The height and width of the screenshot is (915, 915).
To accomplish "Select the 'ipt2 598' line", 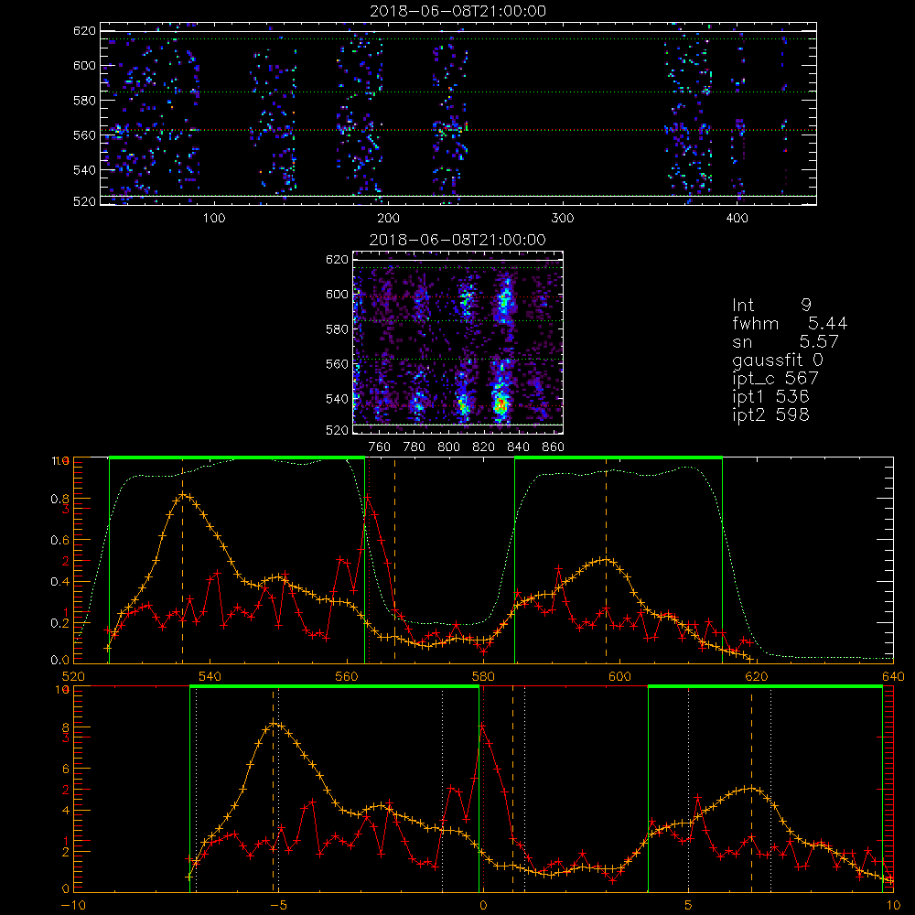I will 770,414.
